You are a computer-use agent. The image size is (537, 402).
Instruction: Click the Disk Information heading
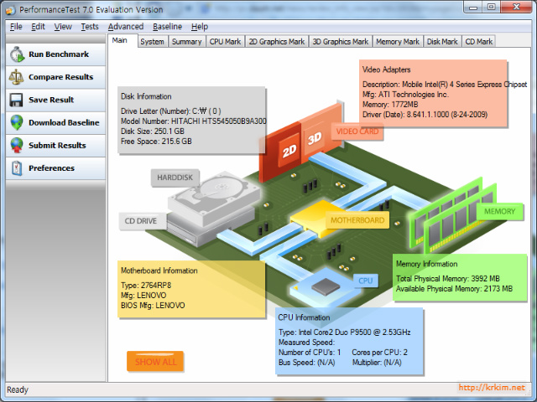point(146,96)
